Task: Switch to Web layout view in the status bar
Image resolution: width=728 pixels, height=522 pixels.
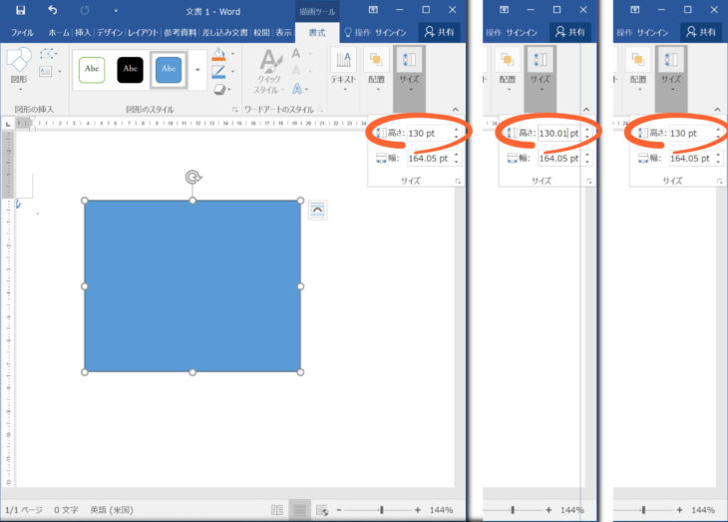Action: pyautogui.click(x=322, y=510)
